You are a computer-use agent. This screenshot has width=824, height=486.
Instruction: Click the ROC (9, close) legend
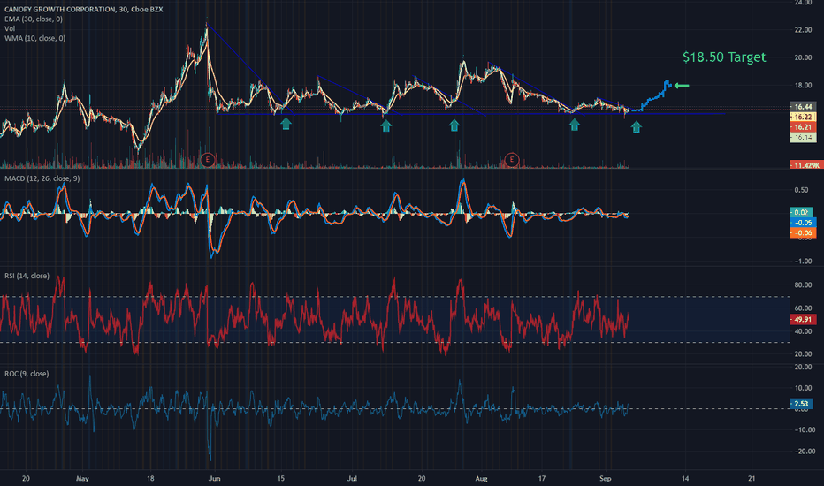coord(27,374)
